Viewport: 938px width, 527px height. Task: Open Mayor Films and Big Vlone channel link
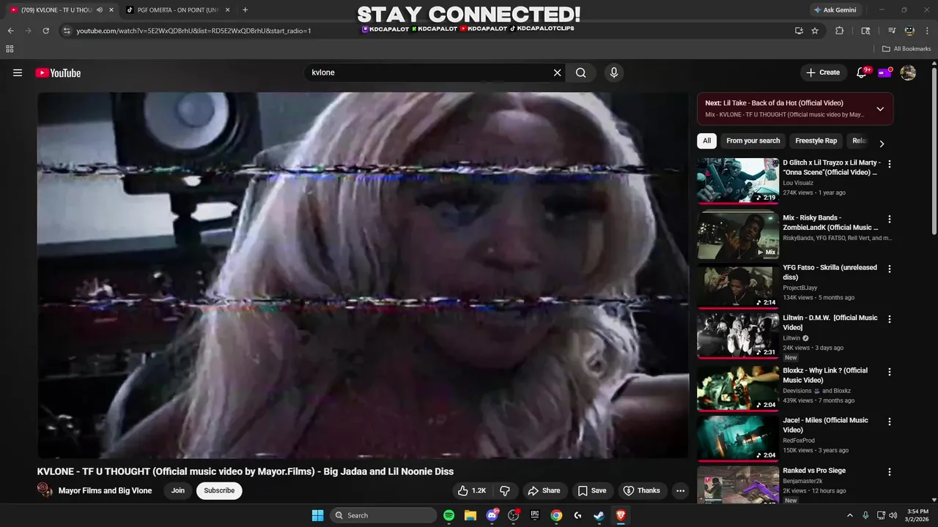click(105, 490)
